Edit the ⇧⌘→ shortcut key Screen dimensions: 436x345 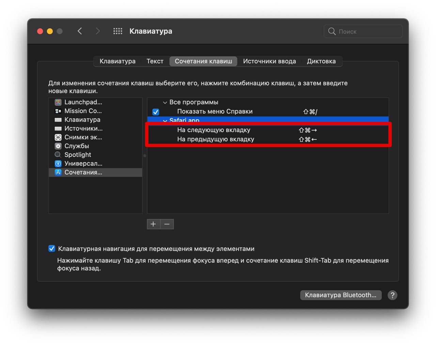308,130
